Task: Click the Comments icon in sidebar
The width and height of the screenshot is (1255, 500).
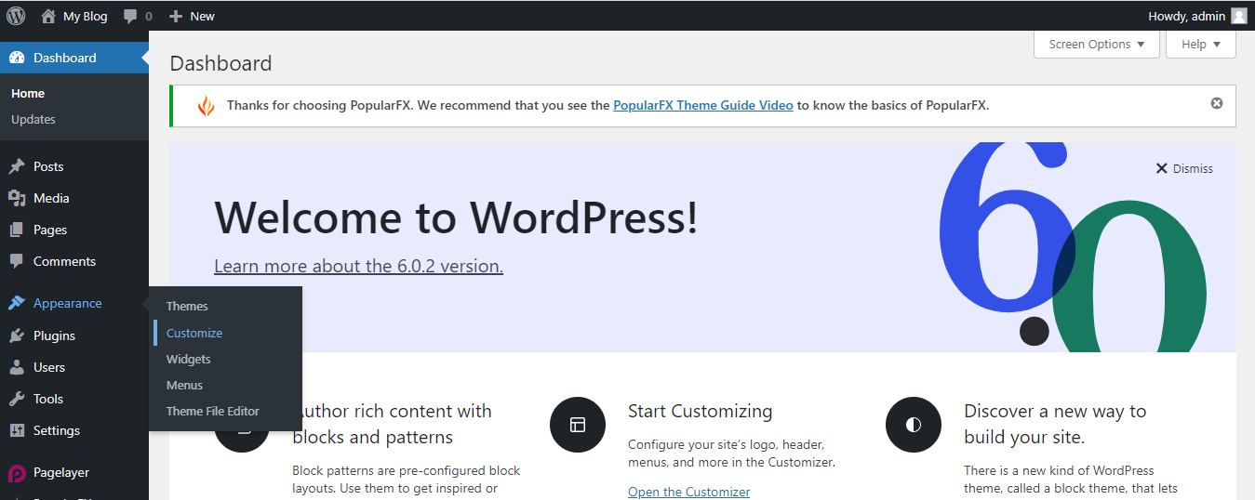Action: coord(17,261)
